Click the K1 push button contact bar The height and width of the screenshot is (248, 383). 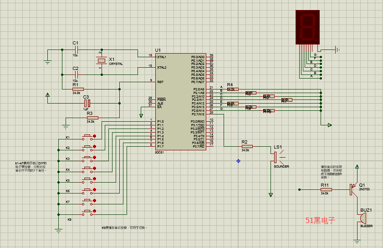(87, 135)
